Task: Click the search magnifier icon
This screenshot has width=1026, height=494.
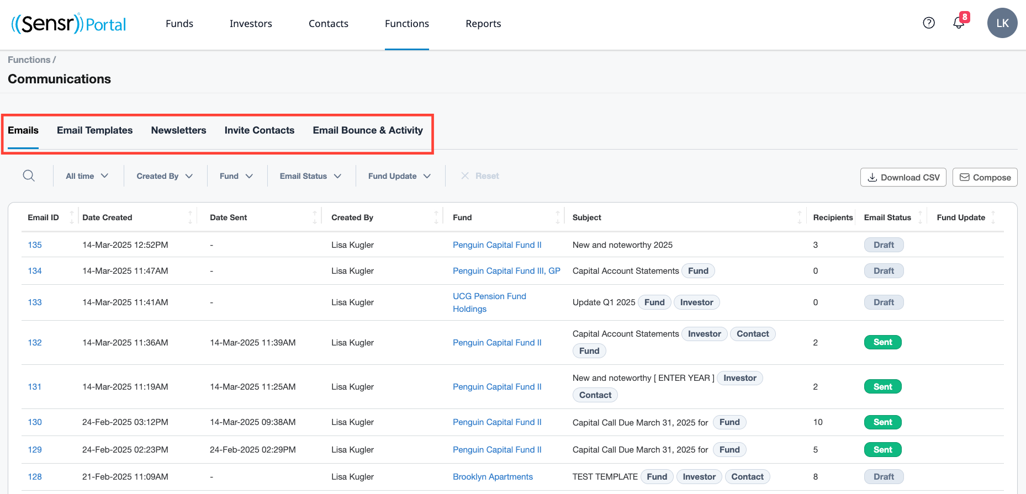Action: click(29, 176)
